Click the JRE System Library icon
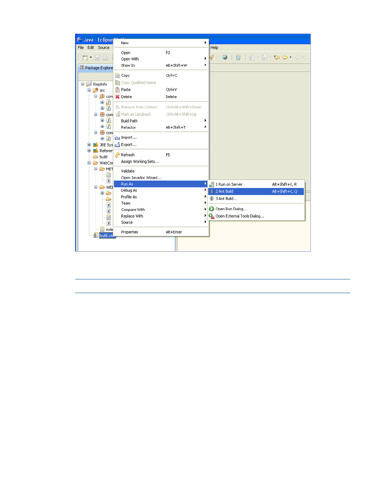The width and height of the screenshot is (373, 497). [x=95, y=145]
